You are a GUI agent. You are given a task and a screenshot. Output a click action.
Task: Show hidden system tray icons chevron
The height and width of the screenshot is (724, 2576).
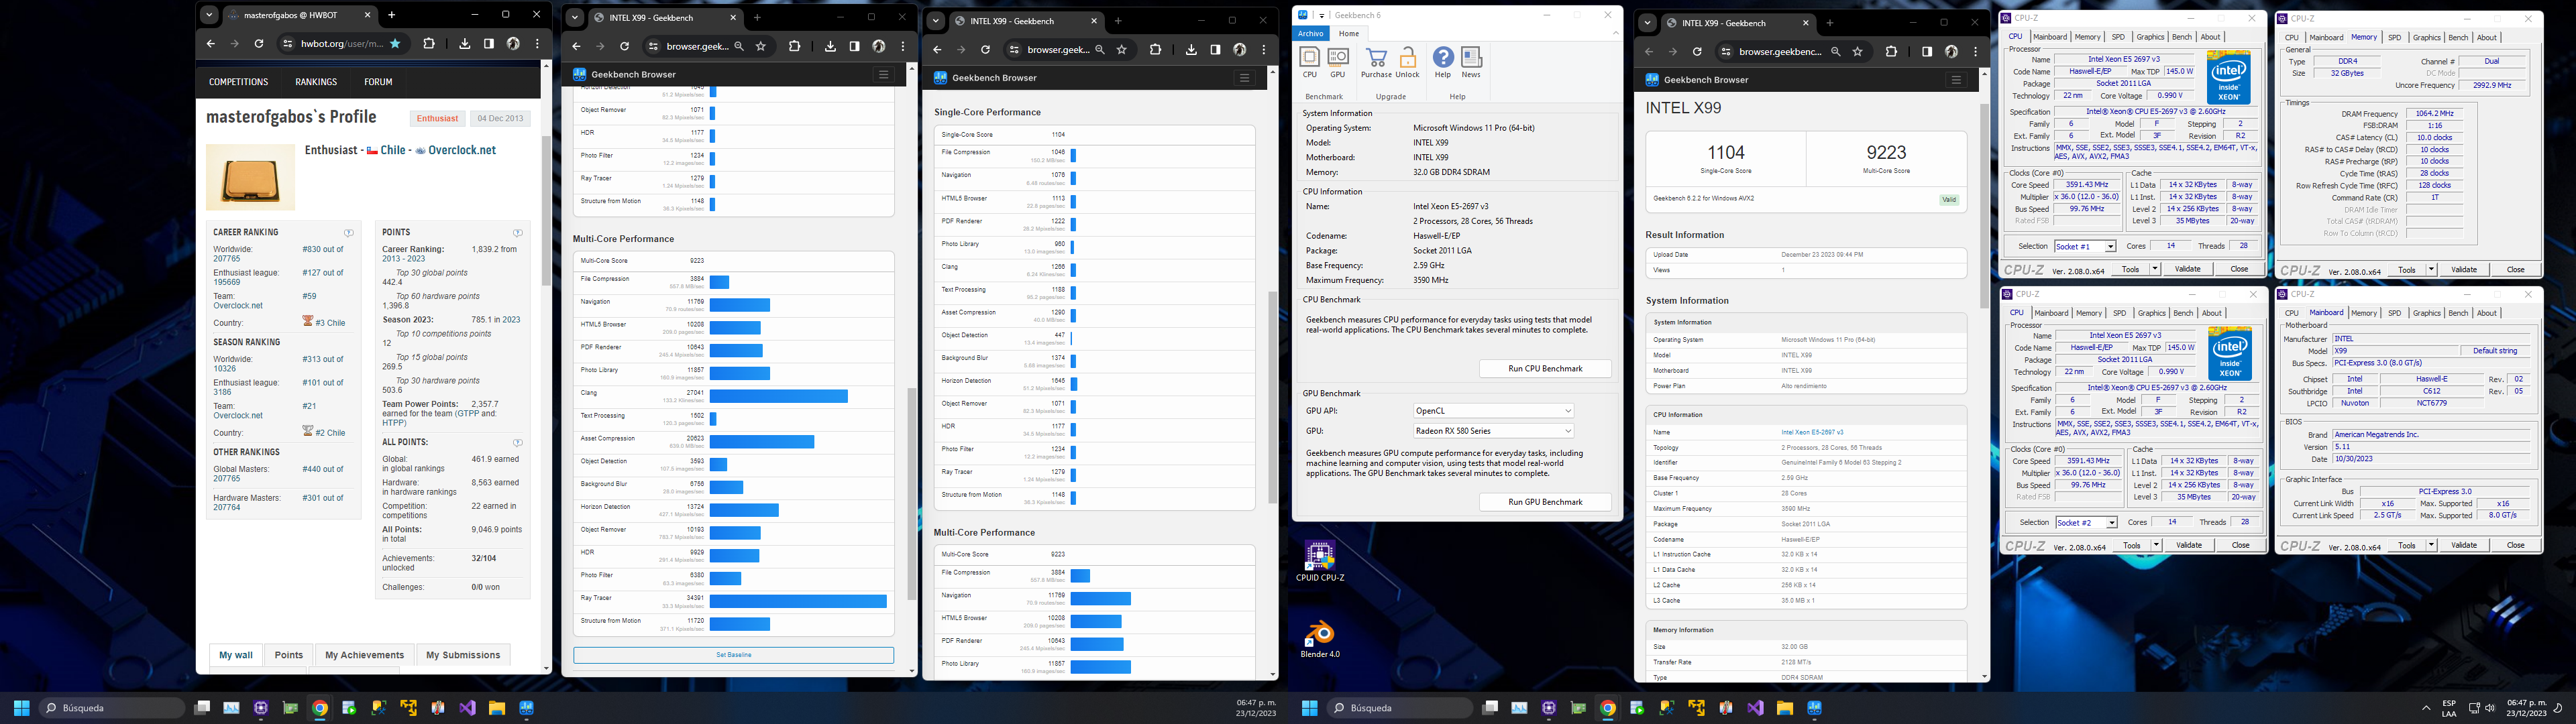tap(2425, 708)
